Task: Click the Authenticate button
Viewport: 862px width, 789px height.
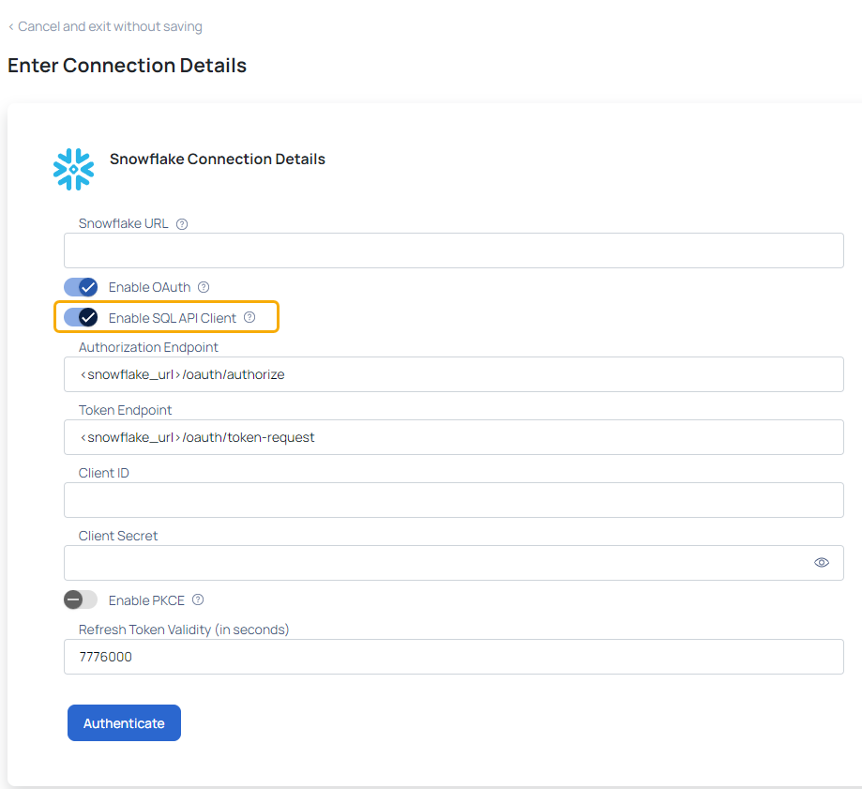Action: [x=124, y=723]
